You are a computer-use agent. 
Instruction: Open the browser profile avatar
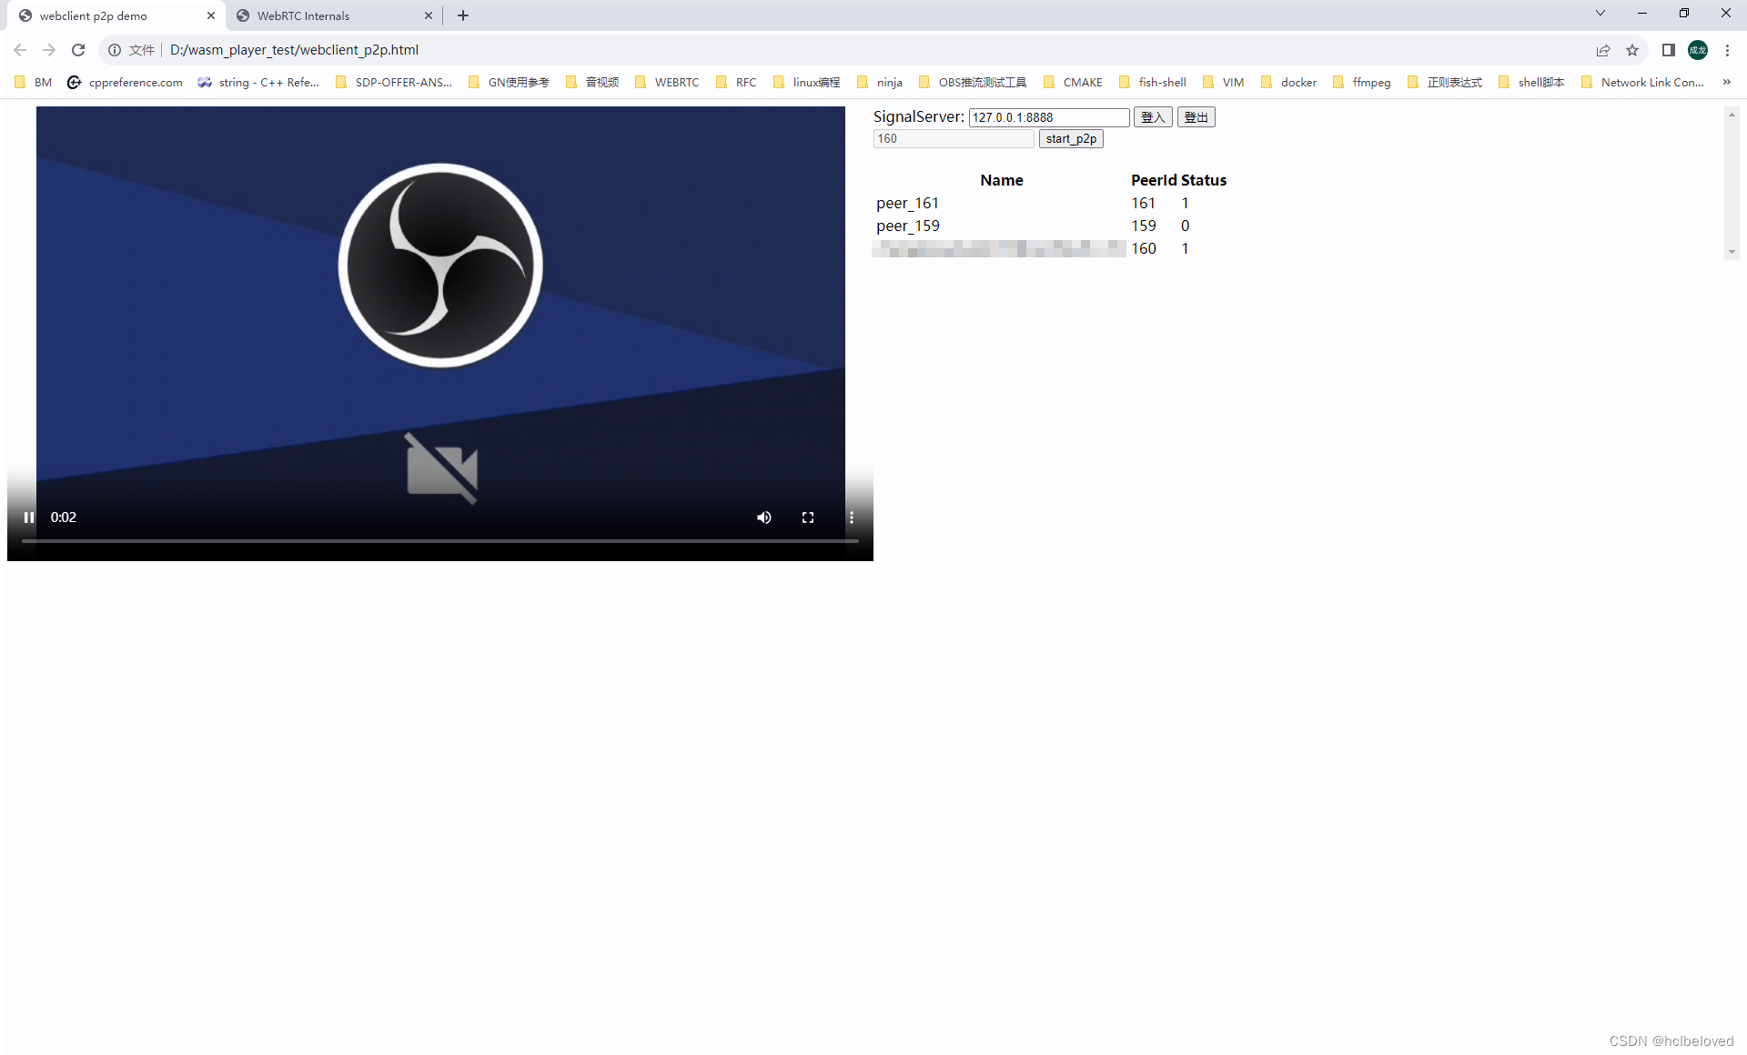(x=1698, y=50)
